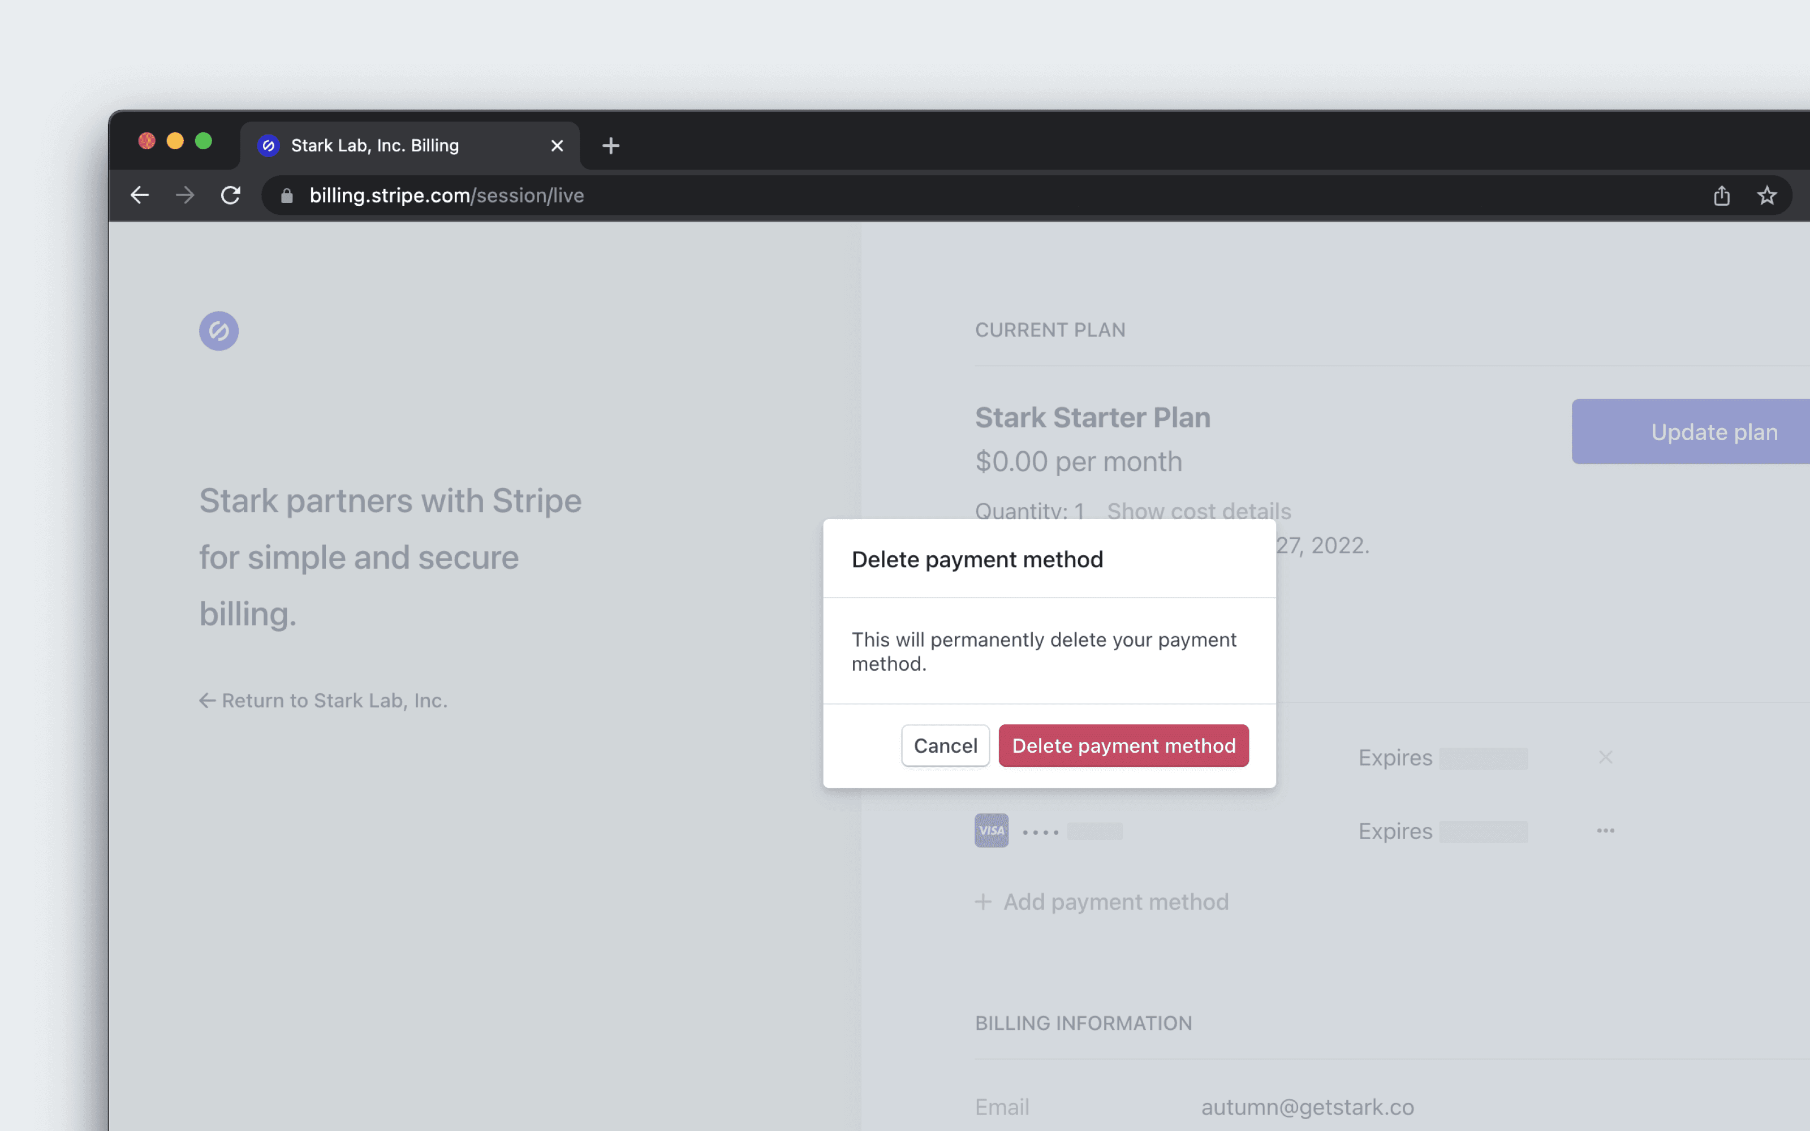Screen dimensions: 1810x1131
Task: Click Show cost details link
Action: coord(1199,511)
